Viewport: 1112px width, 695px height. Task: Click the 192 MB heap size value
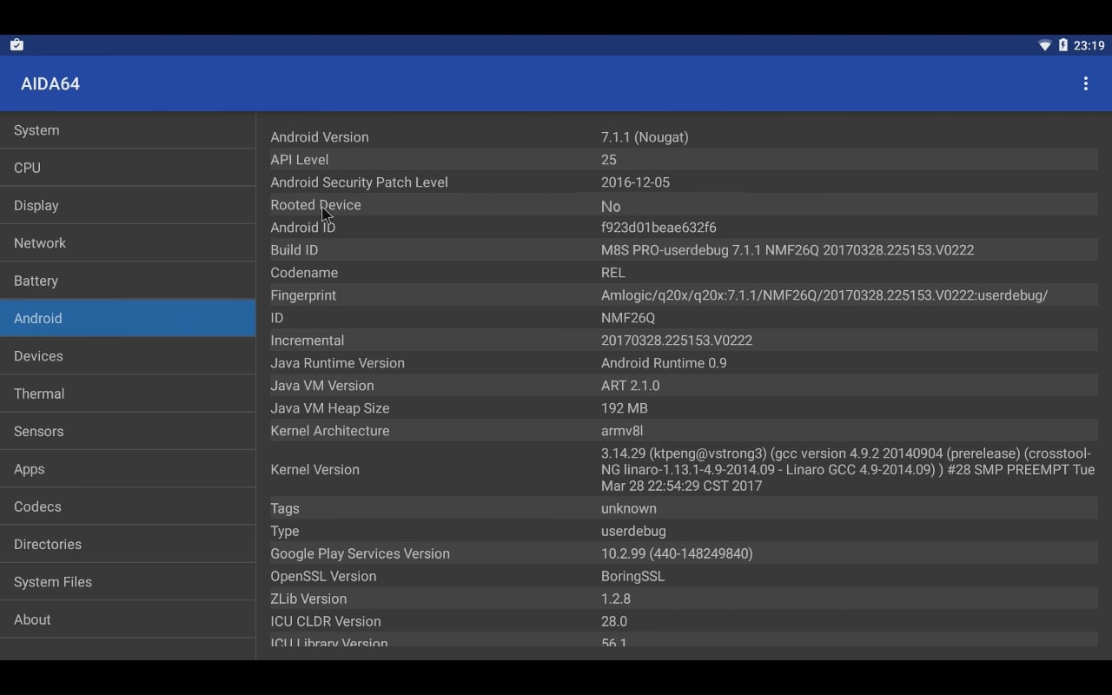[x=625, y=408]
